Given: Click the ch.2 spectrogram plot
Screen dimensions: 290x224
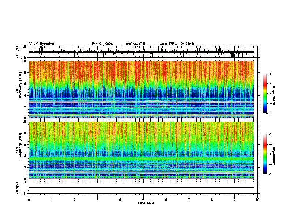Looking at the screenshot, I should (141, 150).
